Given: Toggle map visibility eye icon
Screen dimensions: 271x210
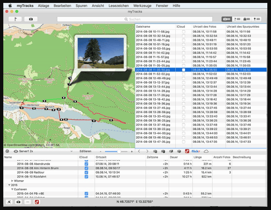Looking at the screenshot, I should (x=16, y=151).
